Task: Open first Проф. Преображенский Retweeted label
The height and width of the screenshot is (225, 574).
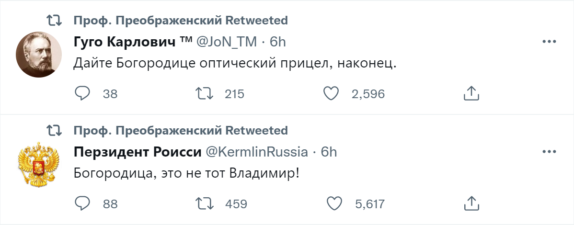Action: (181, 20)
